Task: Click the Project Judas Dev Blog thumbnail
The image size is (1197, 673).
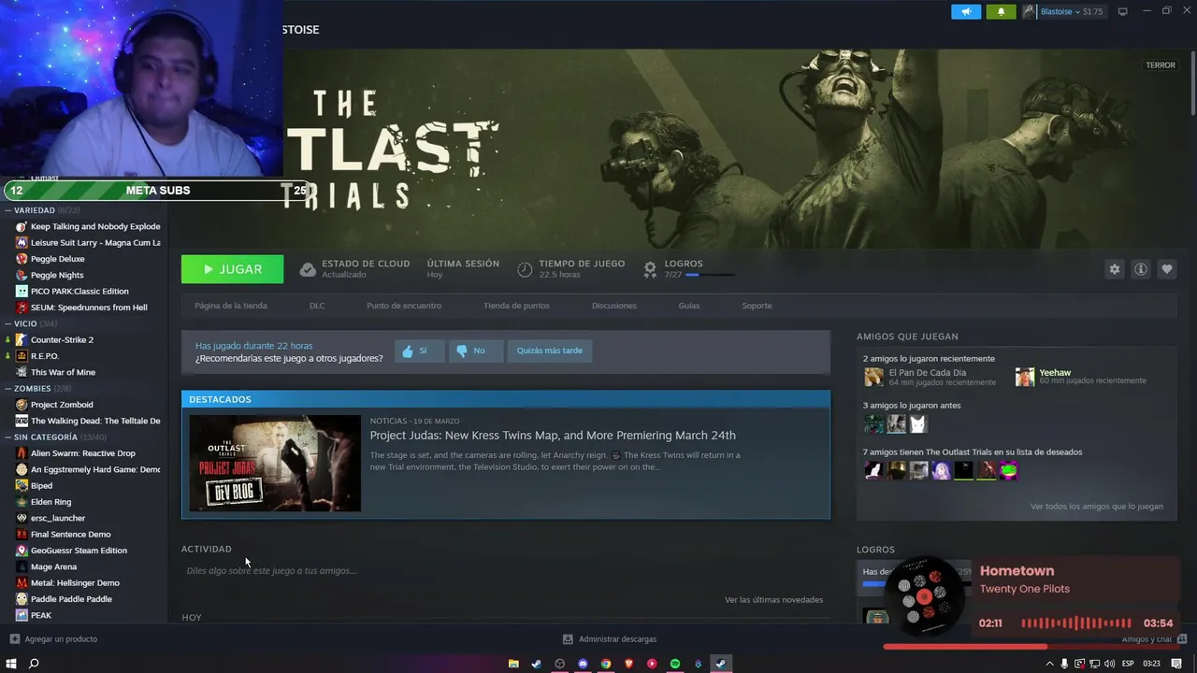Action: [275, 464]
